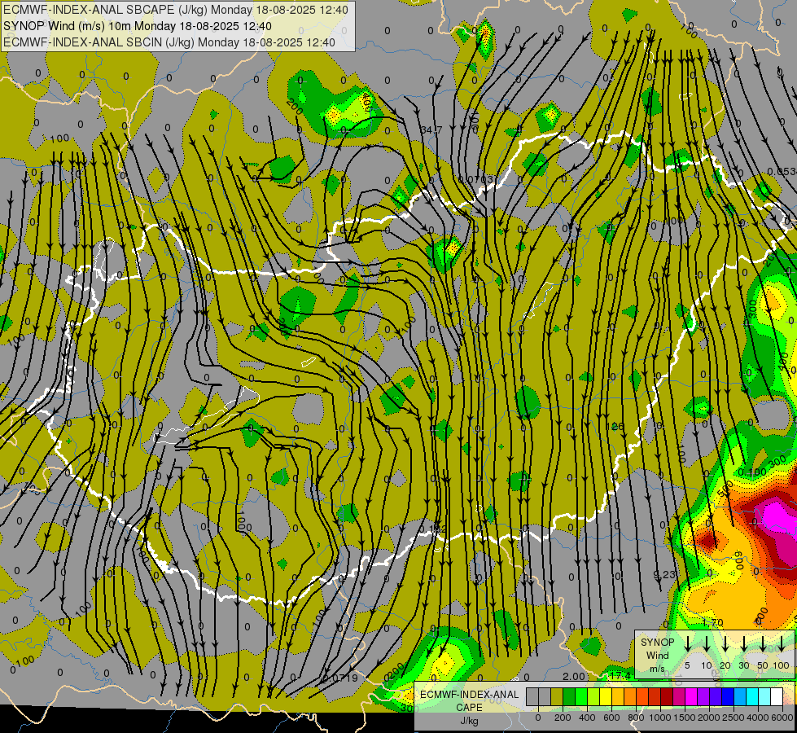Click the 5 m/s wind arrow in the legend

[x=687, y=643]
